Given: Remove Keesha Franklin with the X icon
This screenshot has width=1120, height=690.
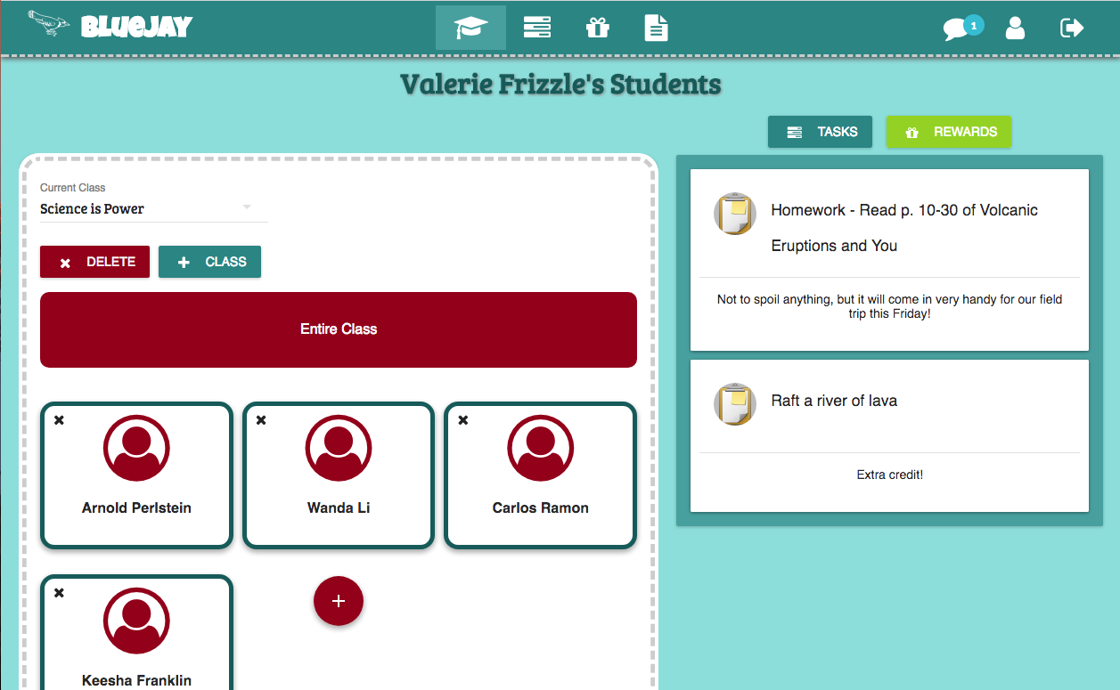Looking at the screenshot, I should (59, 593).
